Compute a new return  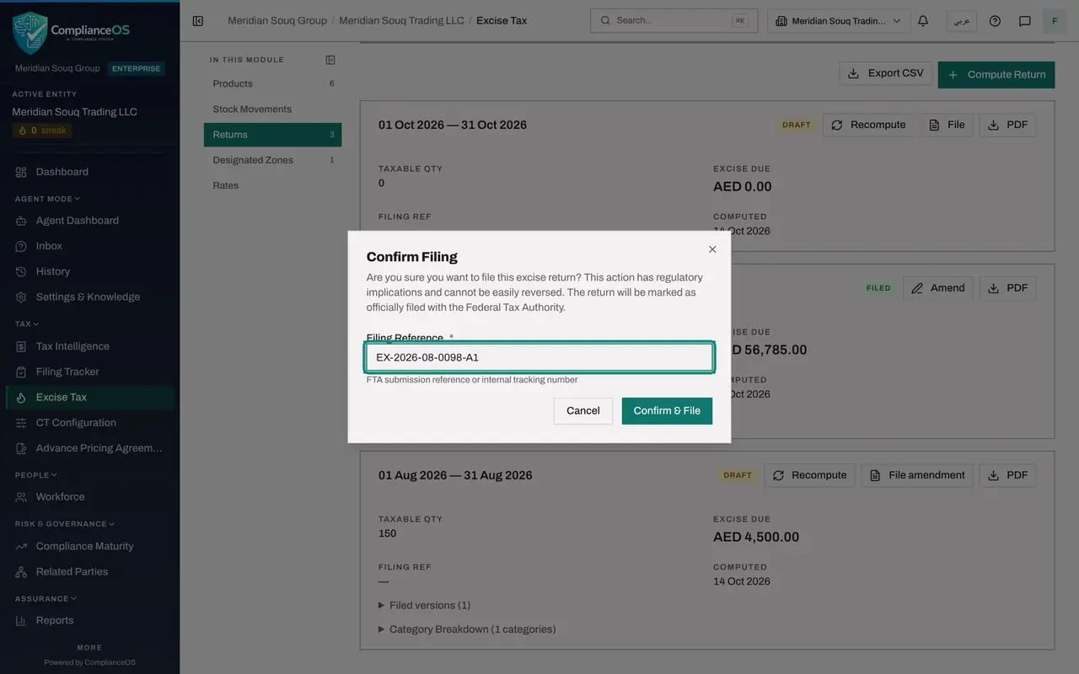(x=996, y=74)
